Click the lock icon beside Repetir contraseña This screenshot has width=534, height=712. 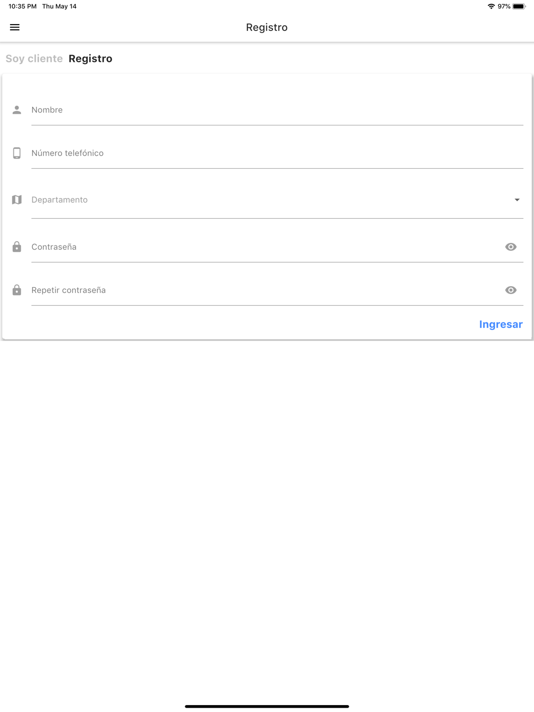[17, 290]
